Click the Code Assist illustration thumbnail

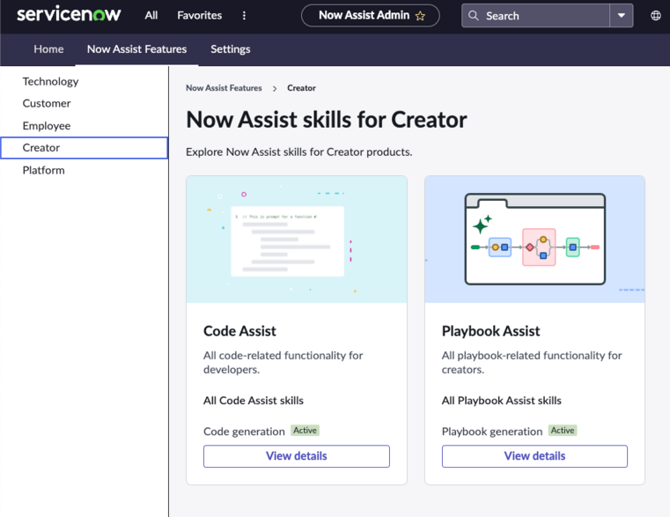click(297, 240)
